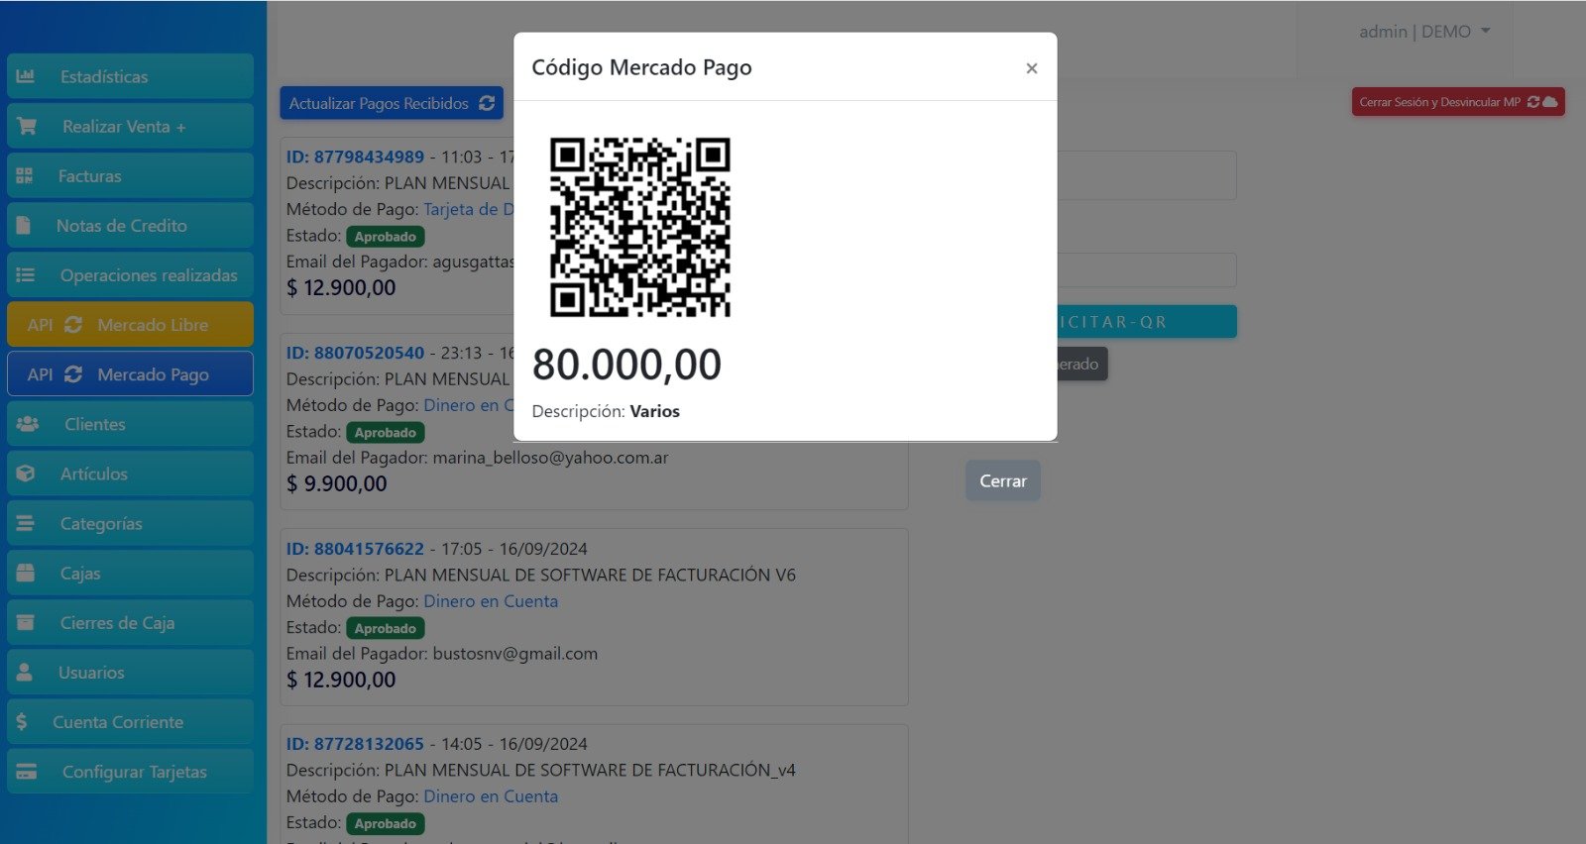Close the Código Mercado Pago dialog
The image size is (1586, 844).
click(1031, 68)
